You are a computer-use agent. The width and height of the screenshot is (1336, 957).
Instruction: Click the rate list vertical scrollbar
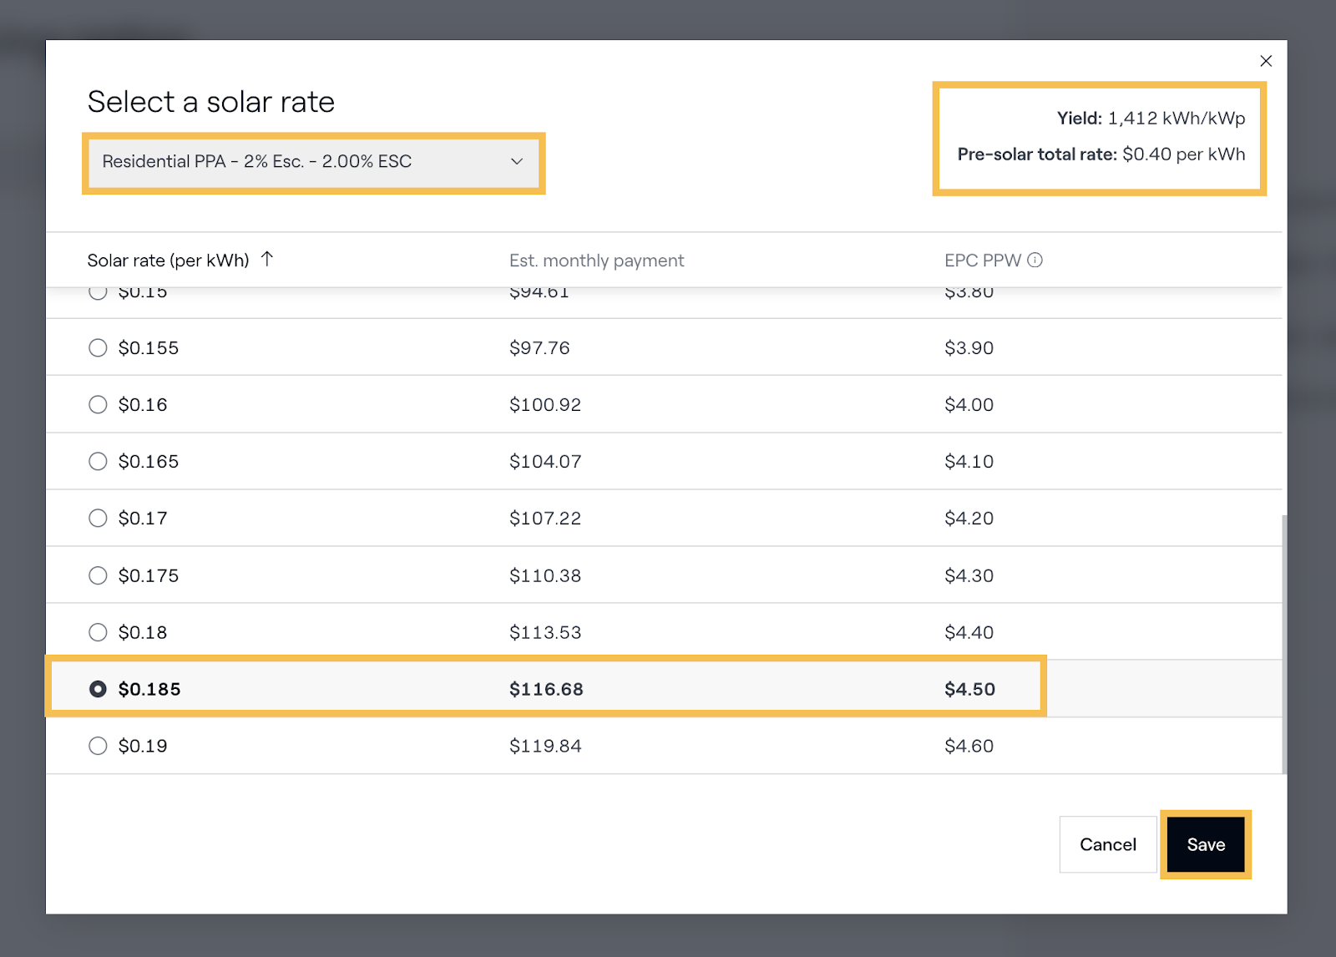click(x=1283, y=643)
